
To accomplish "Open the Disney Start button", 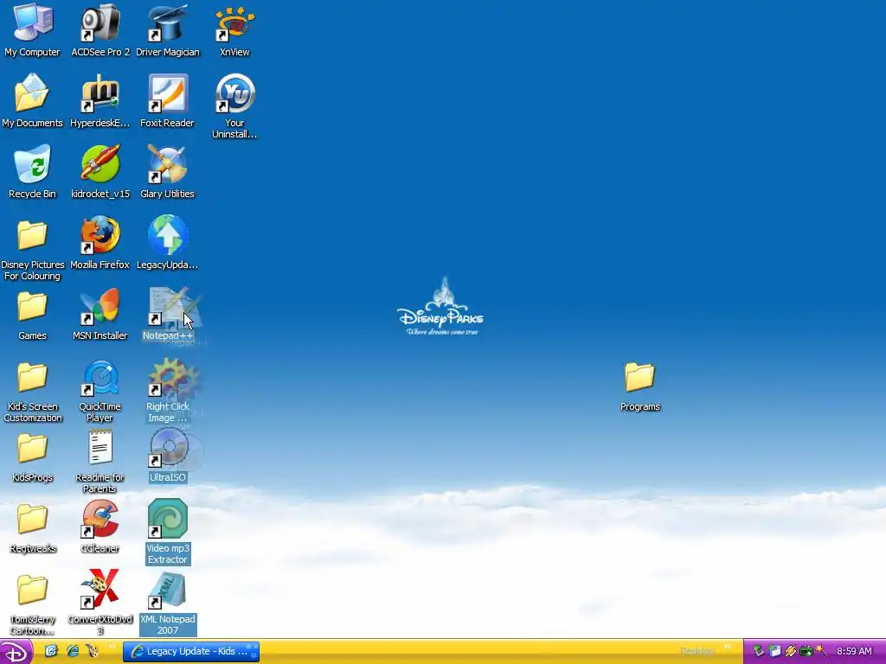I will [16, 652].
